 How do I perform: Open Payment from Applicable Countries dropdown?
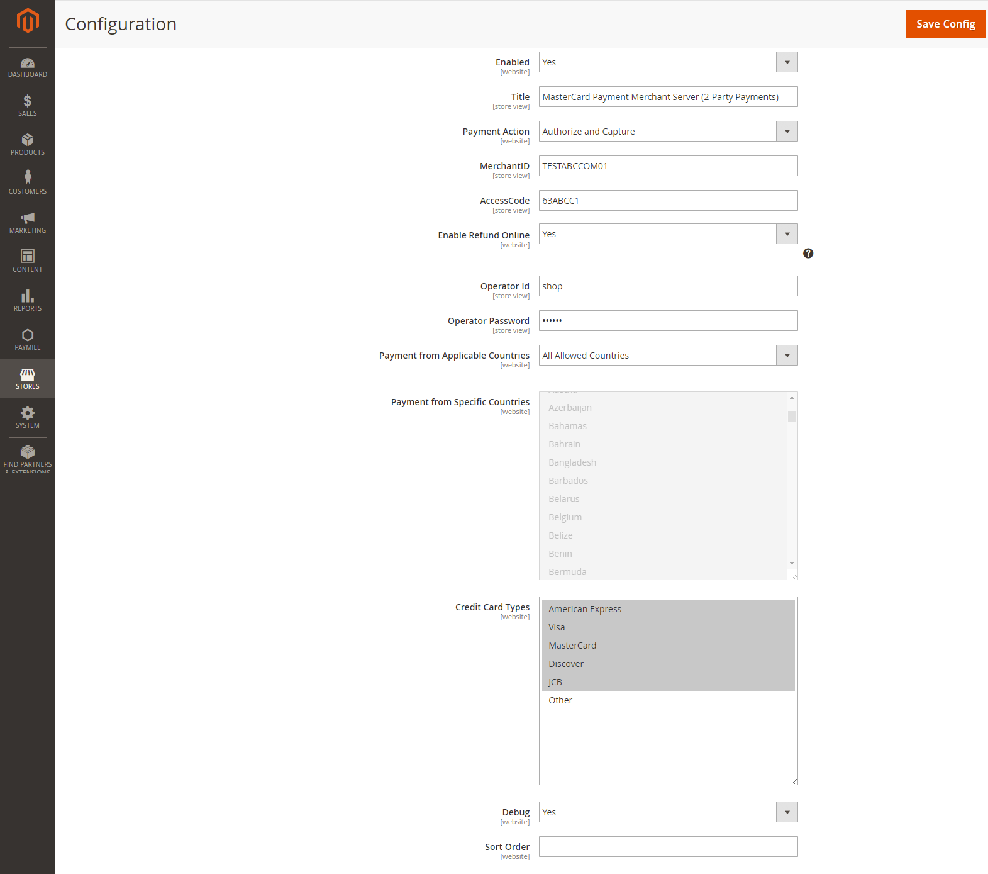(669, 356)
